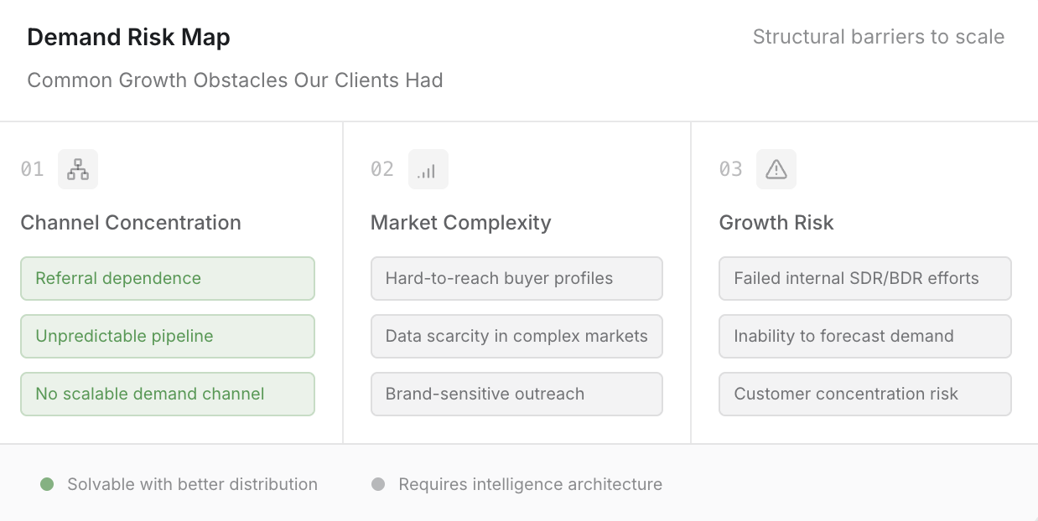Click the Channel Concentration heading
Image resolution: width=1038 pixels, height=521 pixels.
pos(131,223)
